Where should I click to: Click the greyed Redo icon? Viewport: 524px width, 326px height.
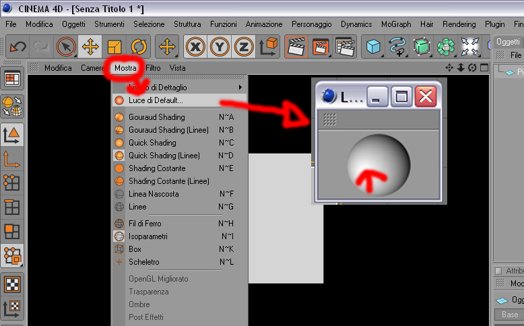coord(42,46)
